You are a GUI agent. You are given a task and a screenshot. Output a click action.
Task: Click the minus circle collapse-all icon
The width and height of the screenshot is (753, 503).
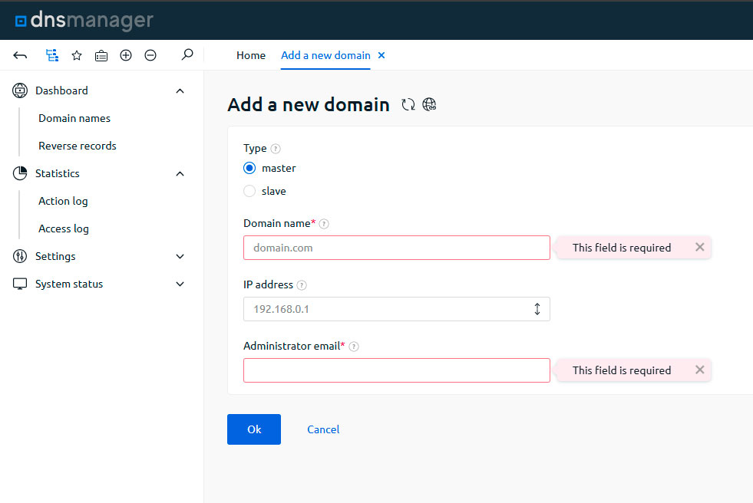point(150,55)
